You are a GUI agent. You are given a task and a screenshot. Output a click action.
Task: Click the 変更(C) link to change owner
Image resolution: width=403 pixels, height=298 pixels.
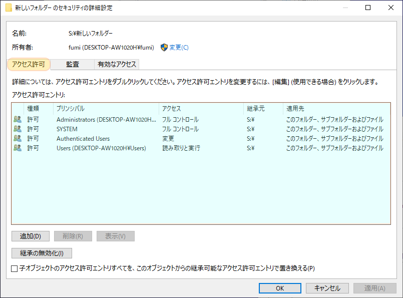tap(179, 47)
